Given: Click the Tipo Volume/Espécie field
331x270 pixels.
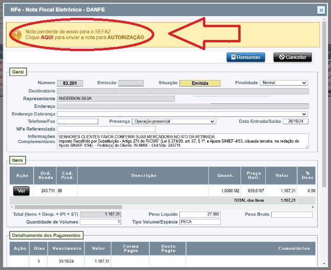Looking at the screenshot, I should coord(200,222).
